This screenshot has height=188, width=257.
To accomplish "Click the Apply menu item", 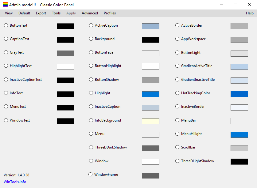I will coord(71,13).
